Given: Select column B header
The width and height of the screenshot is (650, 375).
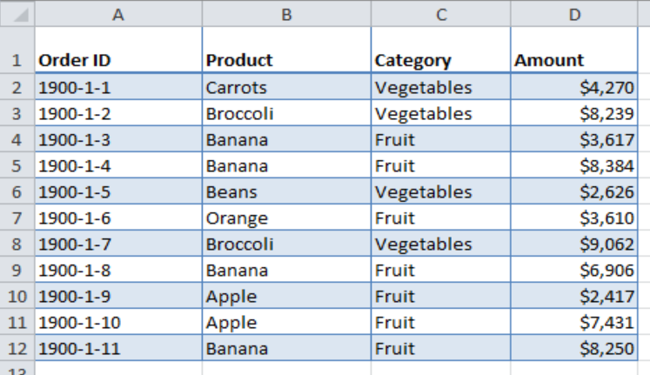Looking at the screenshot, I should point(286,14).
